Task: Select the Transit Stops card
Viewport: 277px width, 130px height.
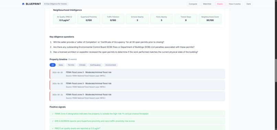Action: tap(186, 19)
